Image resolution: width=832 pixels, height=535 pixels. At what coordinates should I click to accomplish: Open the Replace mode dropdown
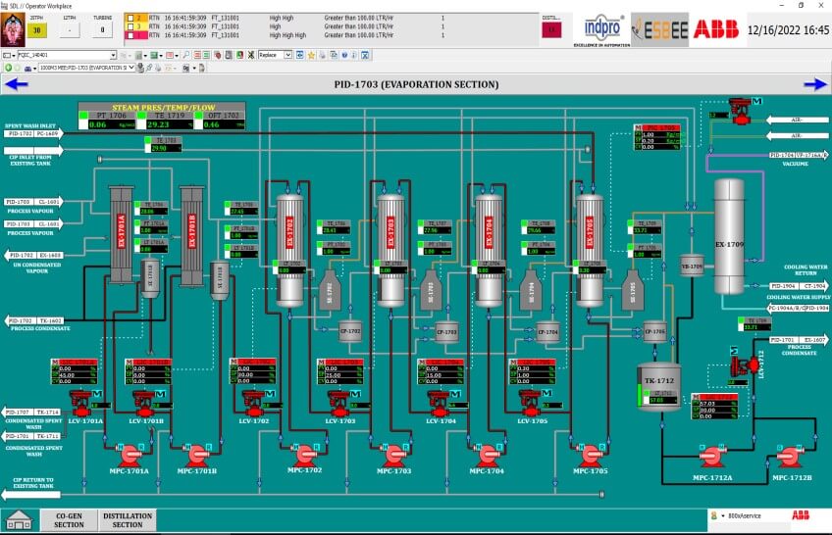coord(287,55)
